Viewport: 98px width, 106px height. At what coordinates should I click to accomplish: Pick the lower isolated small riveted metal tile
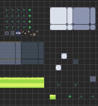[x=59, y=68]
